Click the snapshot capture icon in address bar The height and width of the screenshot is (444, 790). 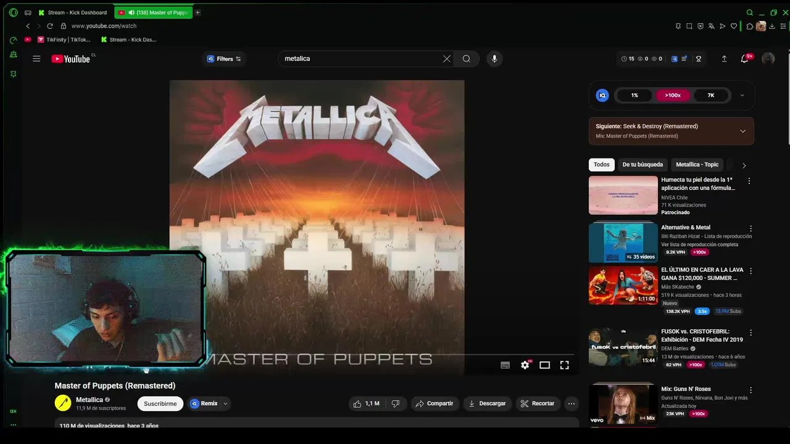689,26
